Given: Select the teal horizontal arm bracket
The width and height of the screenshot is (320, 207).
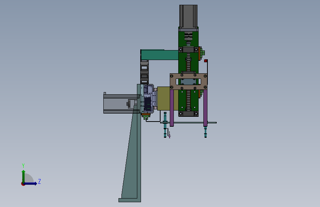Looking at the screenshot, I should tap(159, 55).
